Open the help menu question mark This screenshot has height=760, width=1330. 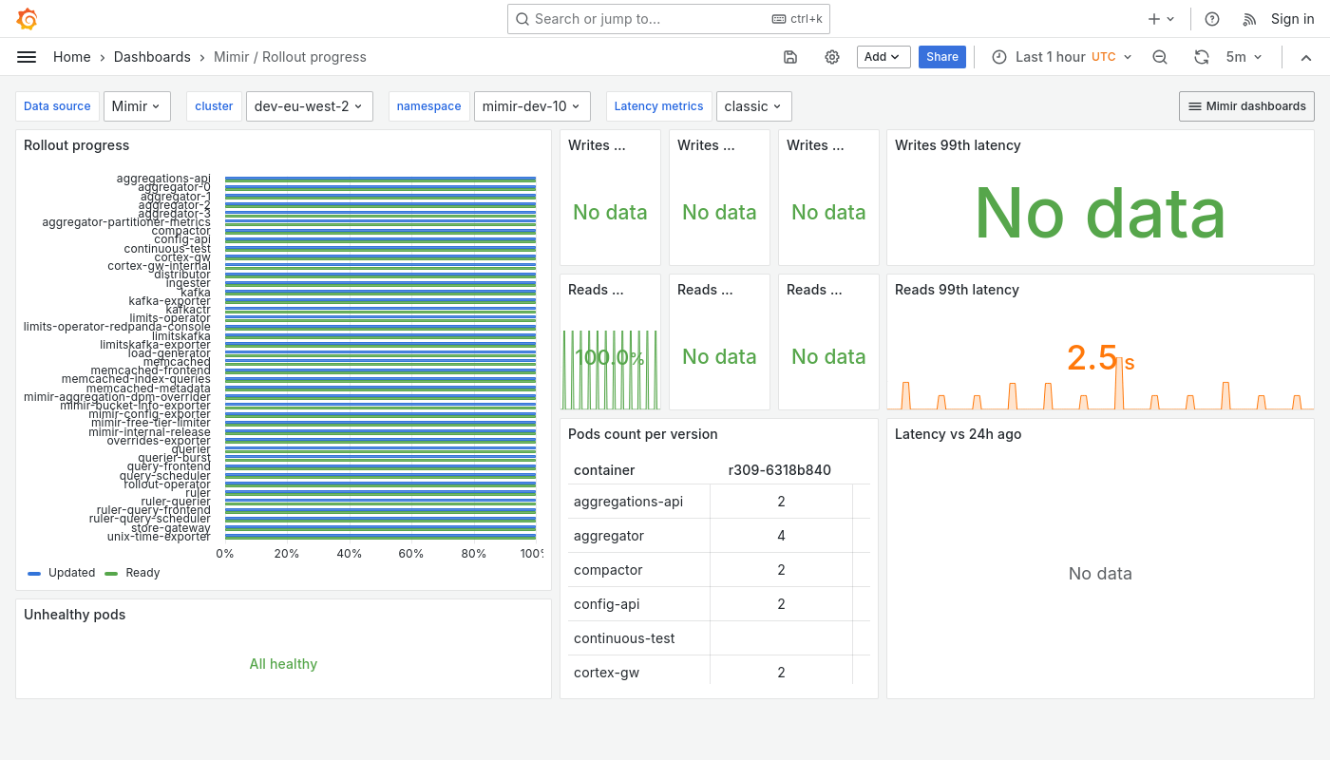[x=1211, y=18]
